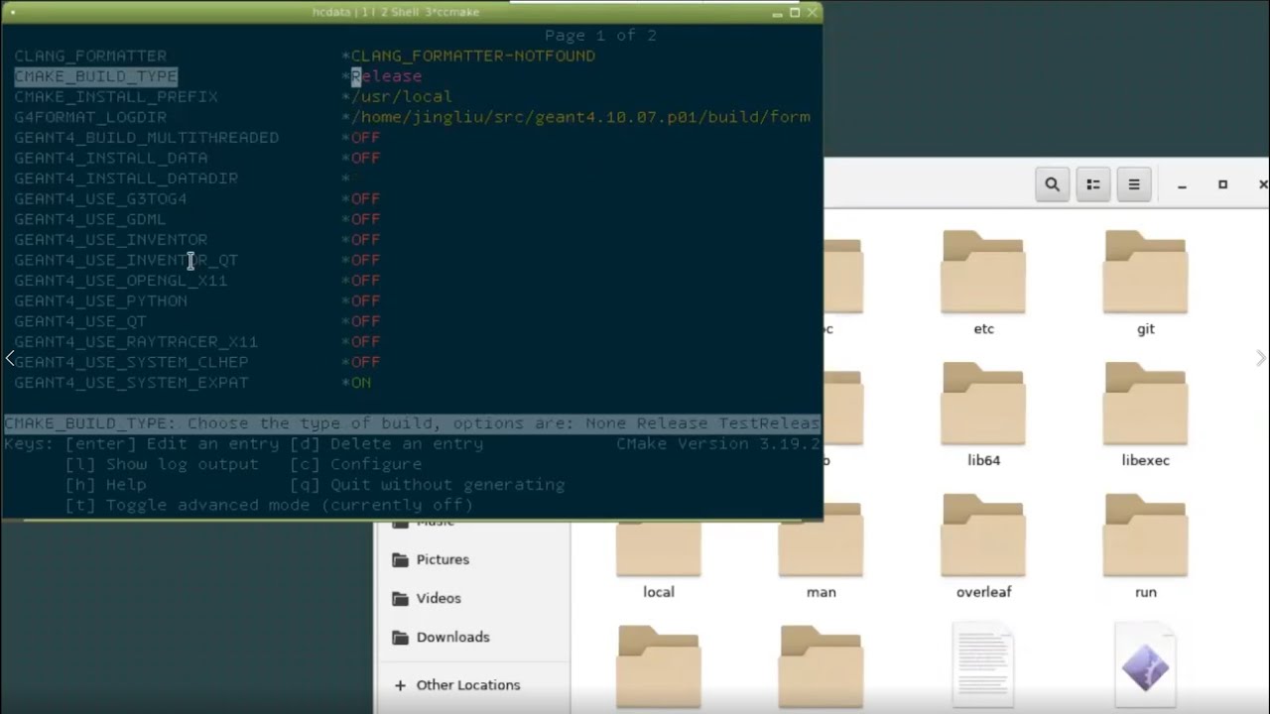Click the '[enter] Edit an entry' hint

[x=174, y=444]
